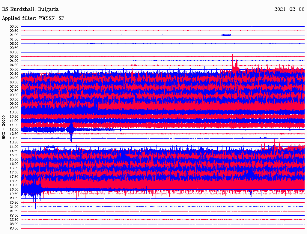Click the red spike cluster above the 14:00 trace
This screenshot has width=307, height=234.
[x=277, y=145]
